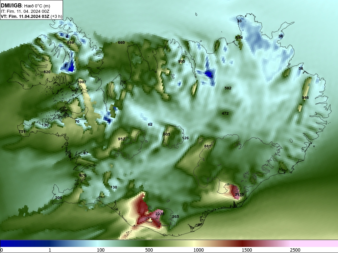Click the 472 value
338x253 pixels.
225,113
